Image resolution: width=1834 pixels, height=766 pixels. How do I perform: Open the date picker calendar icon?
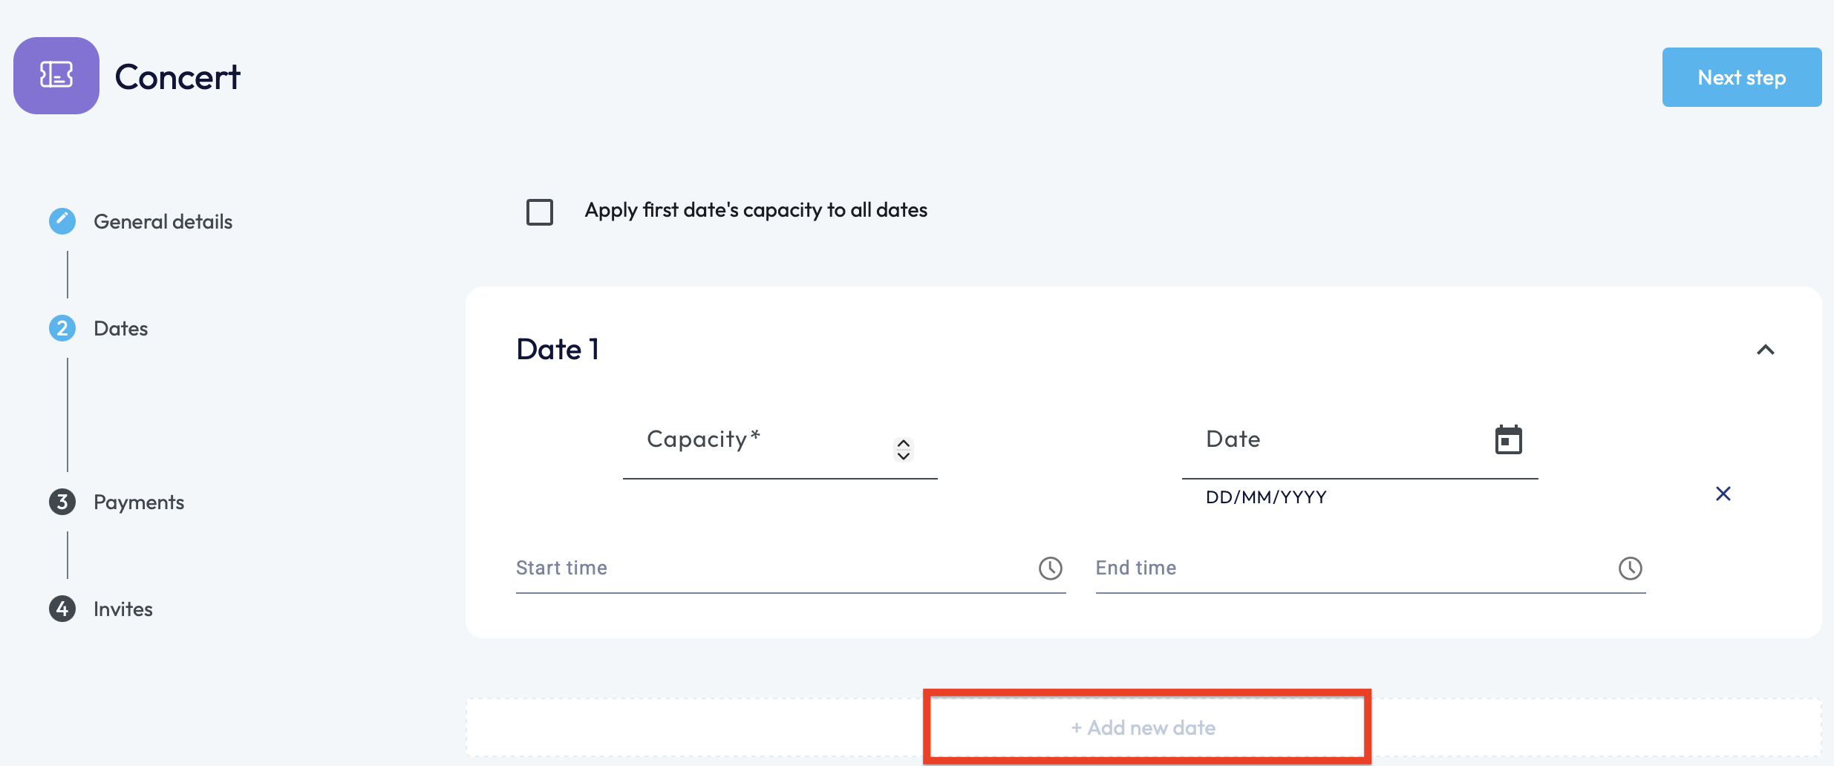[1508, 440]
